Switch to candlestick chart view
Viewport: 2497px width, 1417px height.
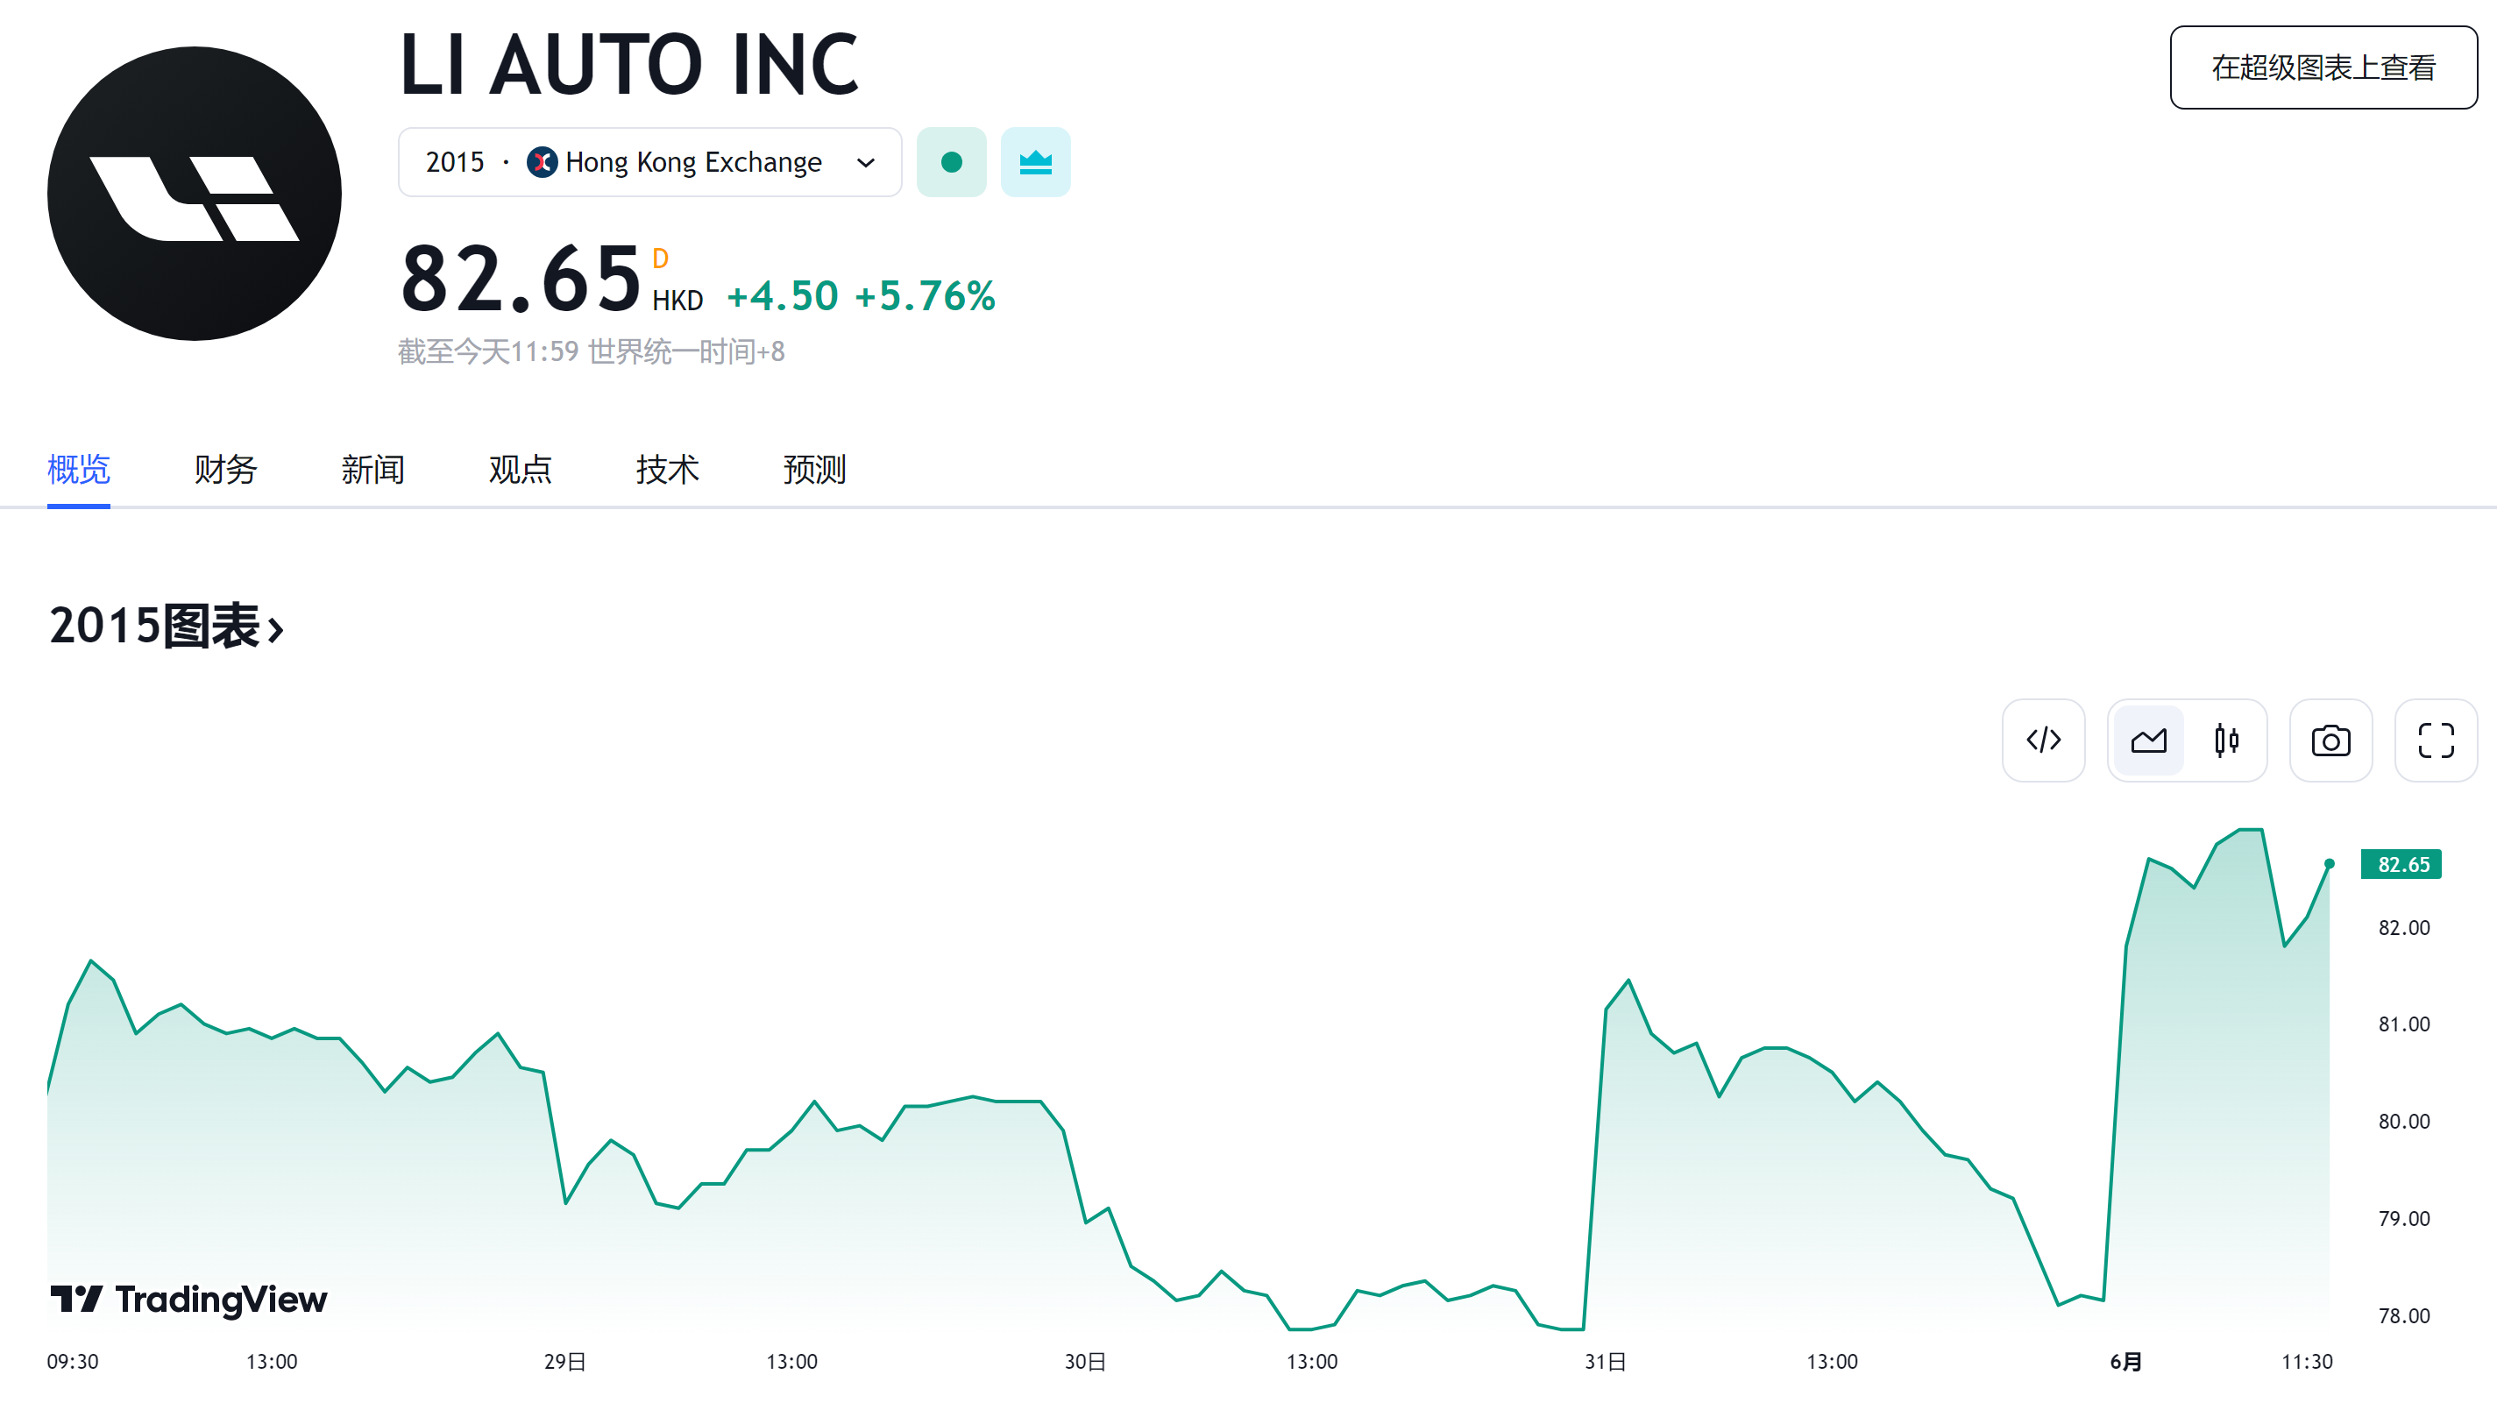pyautogui.click(x=2225, y=740)
